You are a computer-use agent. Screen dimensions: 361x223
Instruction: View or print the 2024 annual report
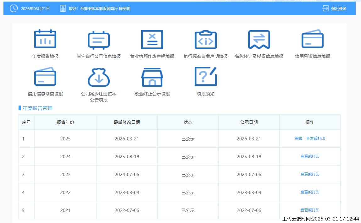(310, 156)
